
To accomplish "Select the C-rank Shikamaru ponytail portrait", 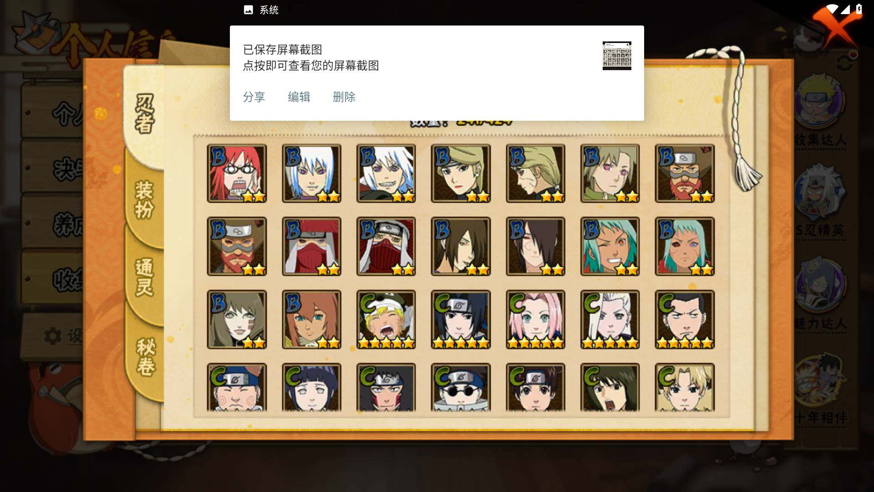I will click(685, 319).
